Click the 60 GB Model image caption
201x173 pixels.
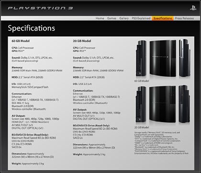click(142, 81)
